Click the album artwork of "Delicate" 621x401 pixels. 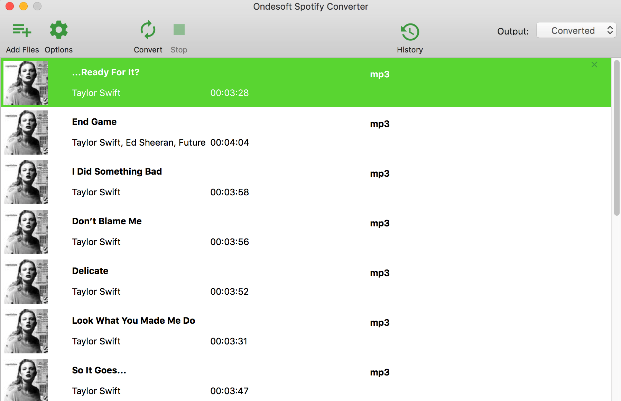pos(26,282)
